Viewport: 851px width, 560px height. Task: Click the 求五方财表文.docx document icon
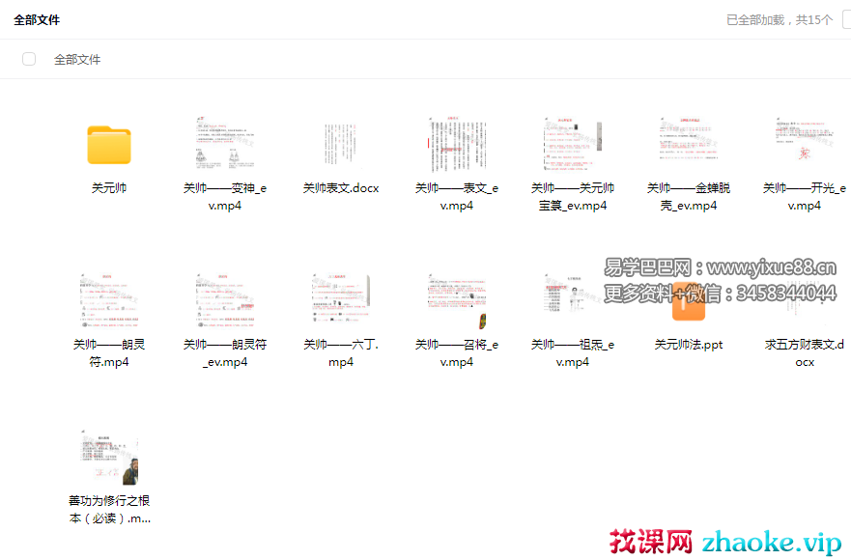(x=805, y=301)
